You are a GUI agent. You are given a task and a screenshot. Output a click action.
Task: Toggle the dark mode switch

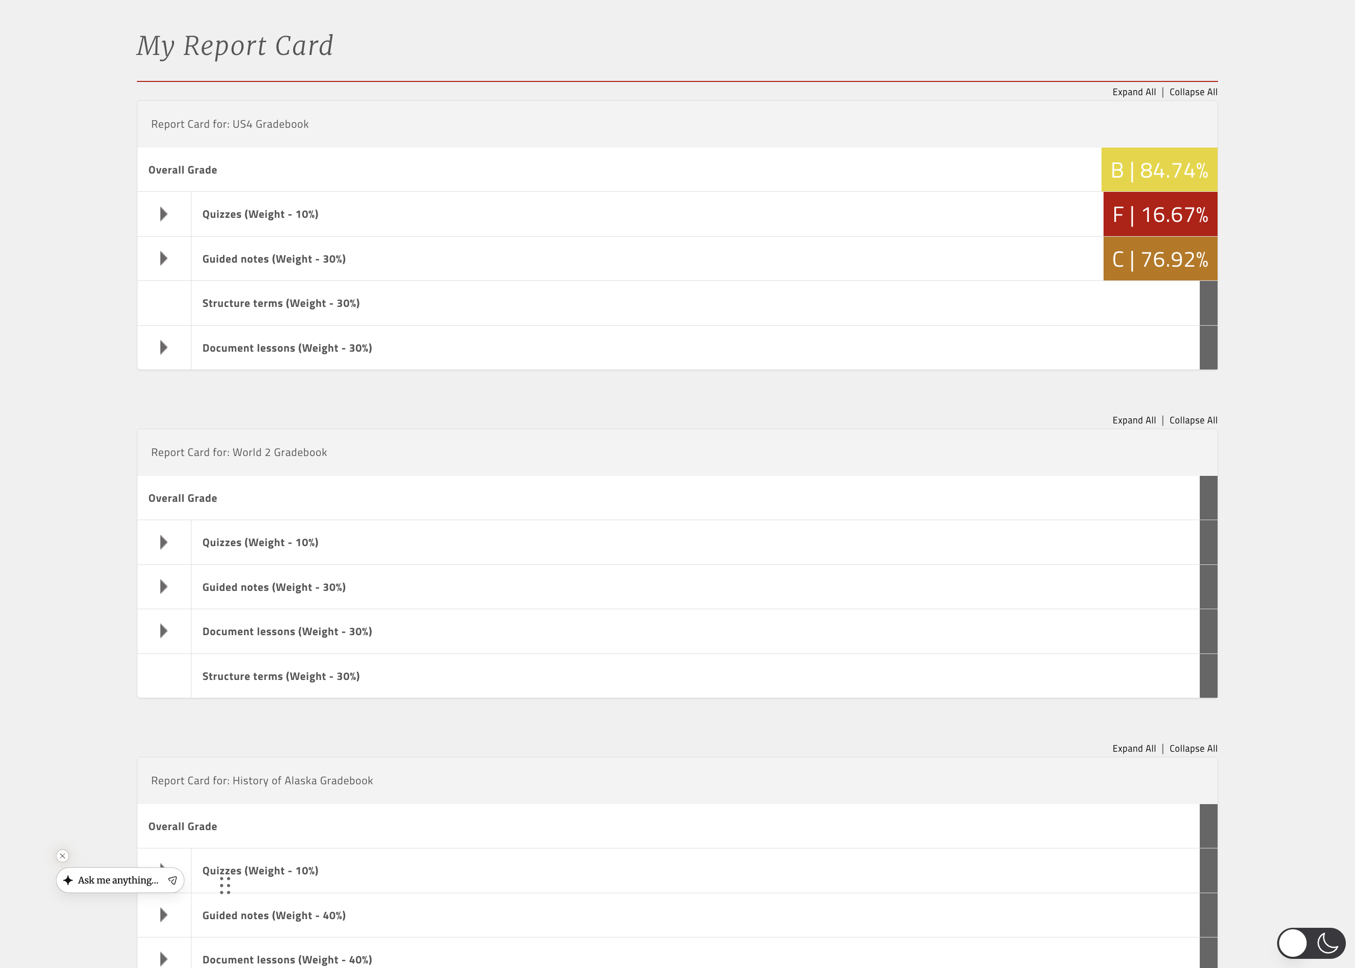pos(1311,943)
